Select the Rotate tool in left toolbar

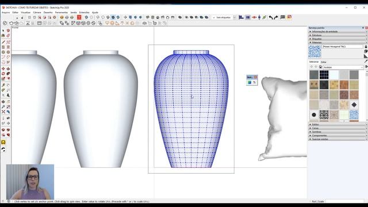coord(3,74)
